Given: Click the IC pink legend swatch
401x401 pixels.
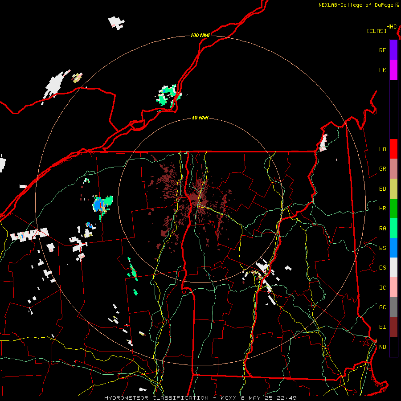Looking at the screenshot, I should 393,287.
